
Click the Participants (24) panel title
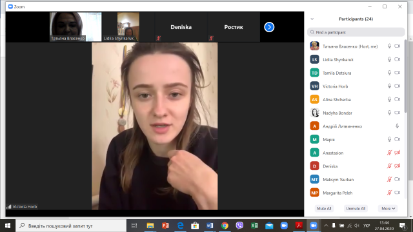click(356, 19)
